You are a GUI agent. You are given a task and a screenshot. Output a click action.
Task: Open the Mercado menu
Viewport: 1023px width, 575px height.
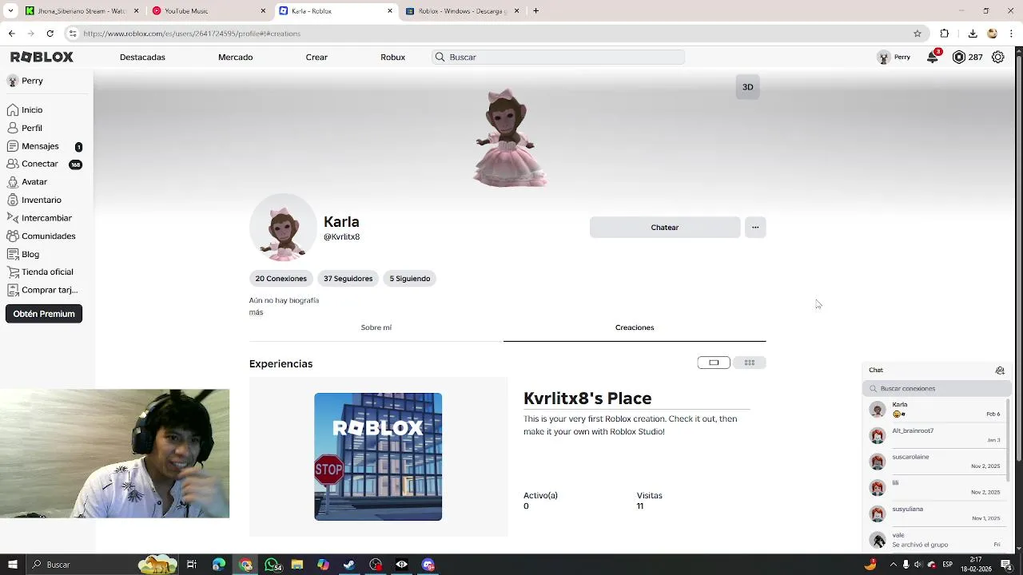[x=235, y=57]
